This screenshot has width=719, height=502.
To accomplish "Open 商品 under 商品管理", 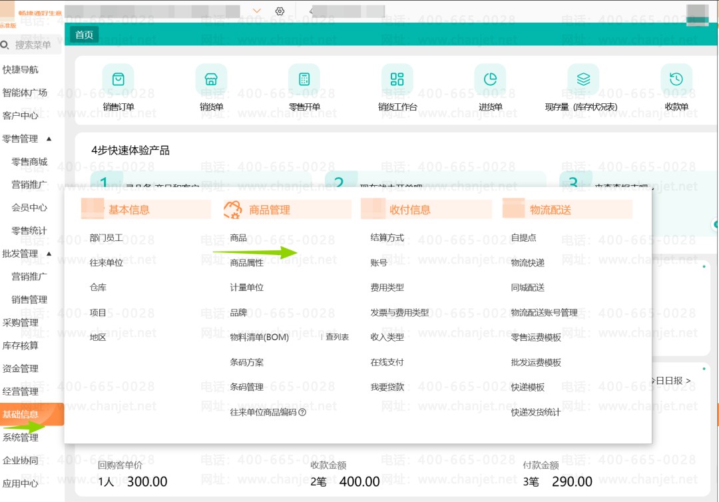I will pyautogui.click(x=238, y=238).
